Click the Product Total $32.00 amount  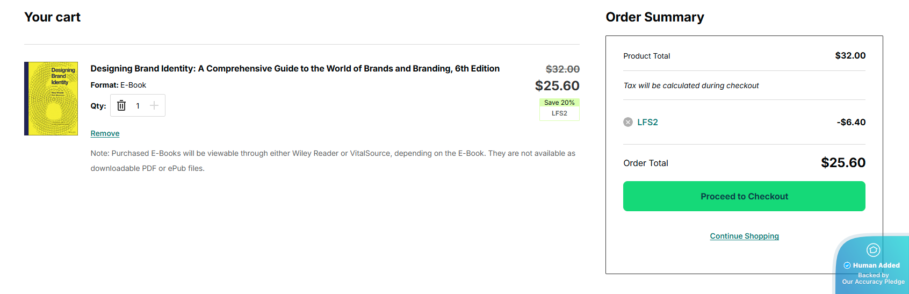pyautogui.click(x=850, y=56)
